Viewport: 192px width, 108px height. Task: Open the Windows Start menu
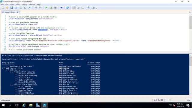3,105
